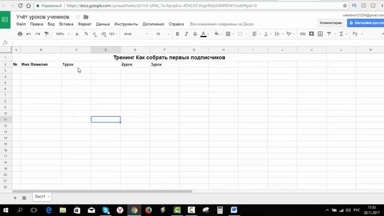Image resolution: width=384 pixels, height=216 pixels.
Task: Select cell containing 1урок
Action: 76,64
